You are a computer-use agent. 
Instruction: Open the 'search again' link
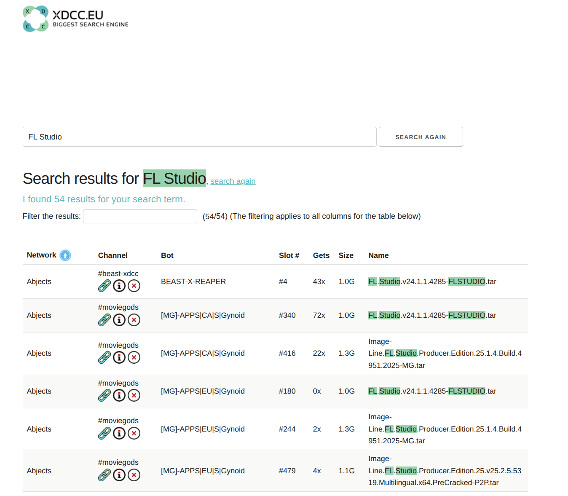click(233, 181)
